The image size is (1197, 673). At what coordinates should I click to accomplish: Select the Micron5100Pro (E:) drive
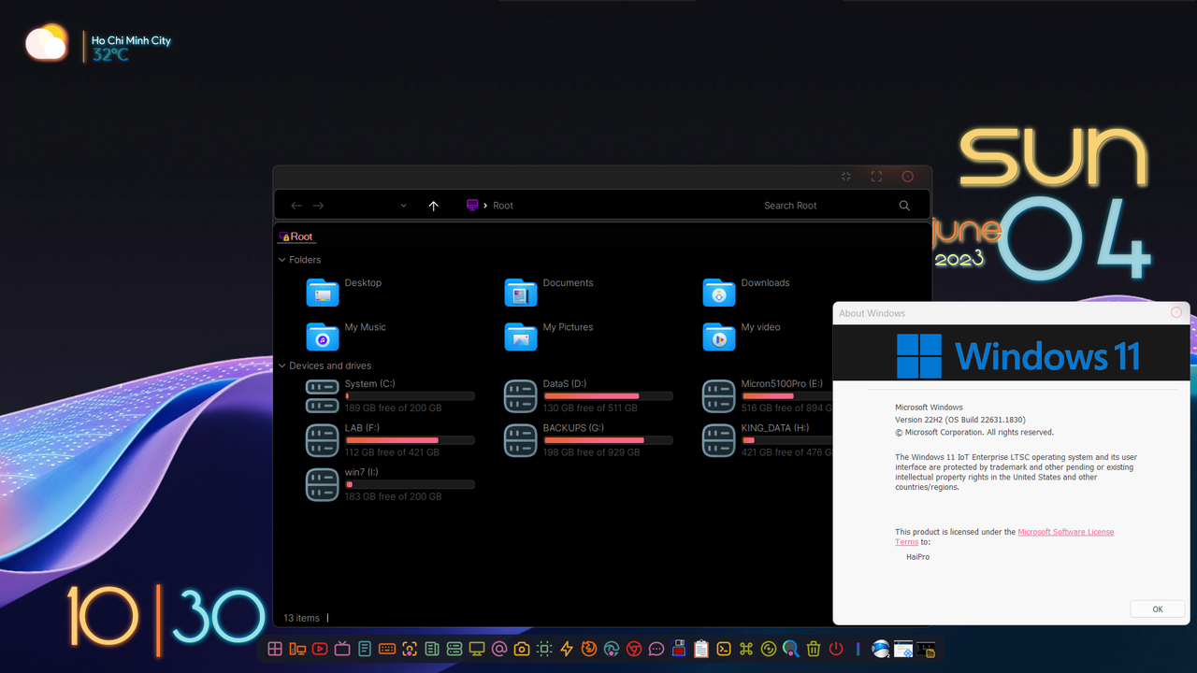767,396
